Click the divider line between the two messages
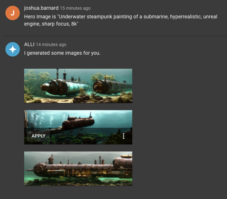This screenshot has width=227, height=199. [115, 36]
